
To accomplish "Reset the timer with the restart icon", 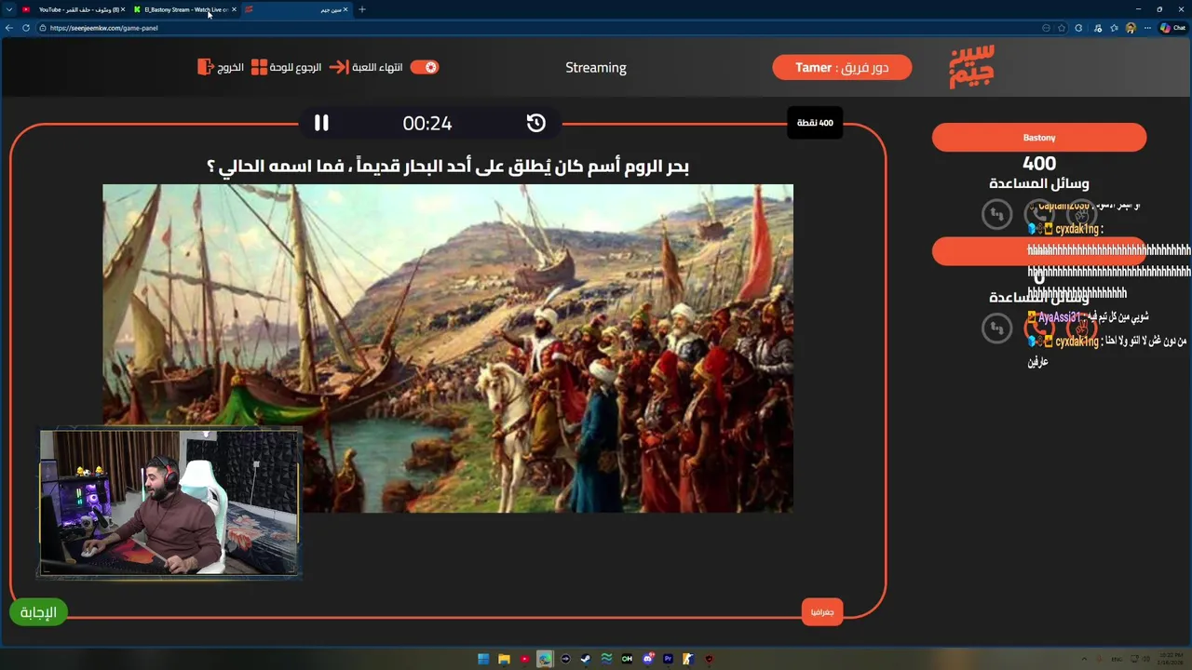I will tap(535, 123).
